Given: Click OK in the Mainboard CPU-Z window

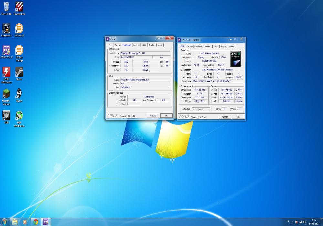Looking at the screenshot, I should [166, 116].
